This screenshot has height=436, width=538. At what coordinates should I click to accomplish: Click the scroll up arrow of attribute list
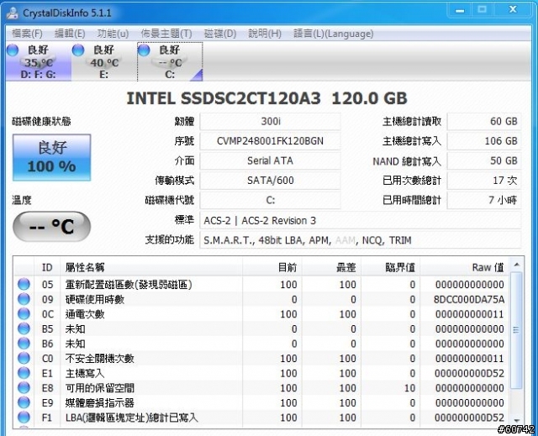pos(516,265)
